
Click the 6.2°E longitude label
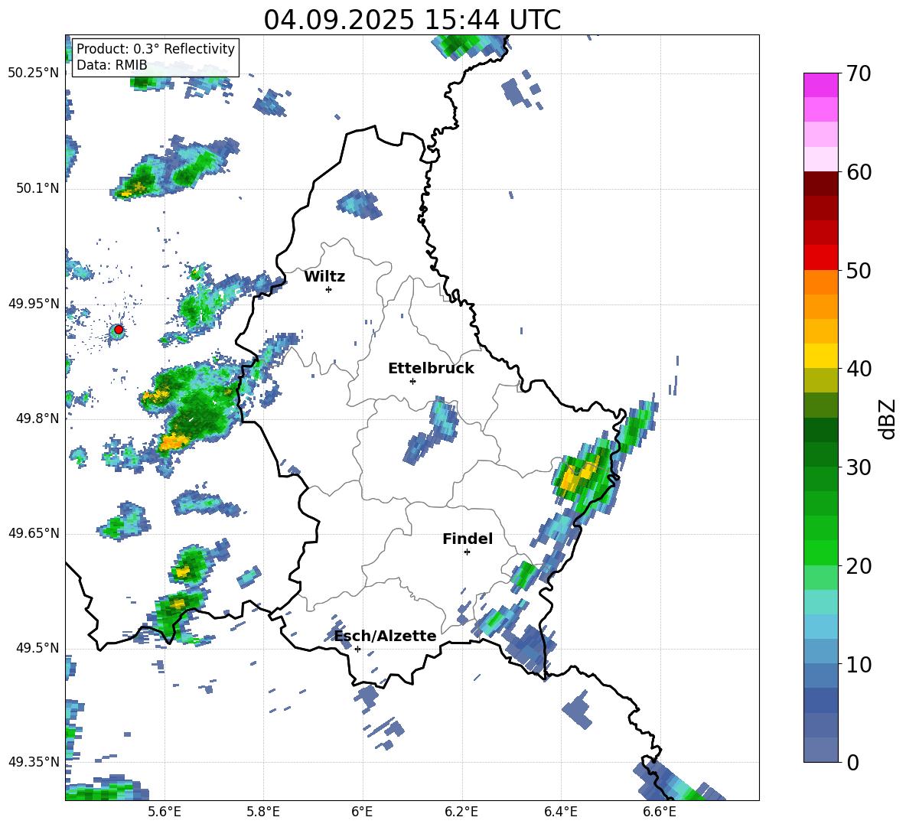(461, 812)
